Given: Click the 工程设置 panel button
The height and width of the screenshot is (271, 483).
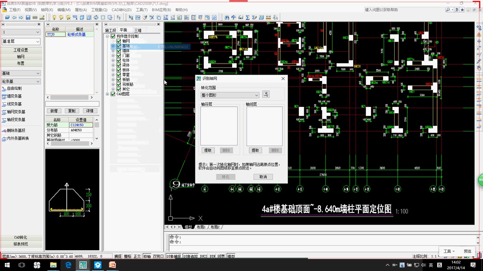Looking at the screenshot, I should [21, 50].
